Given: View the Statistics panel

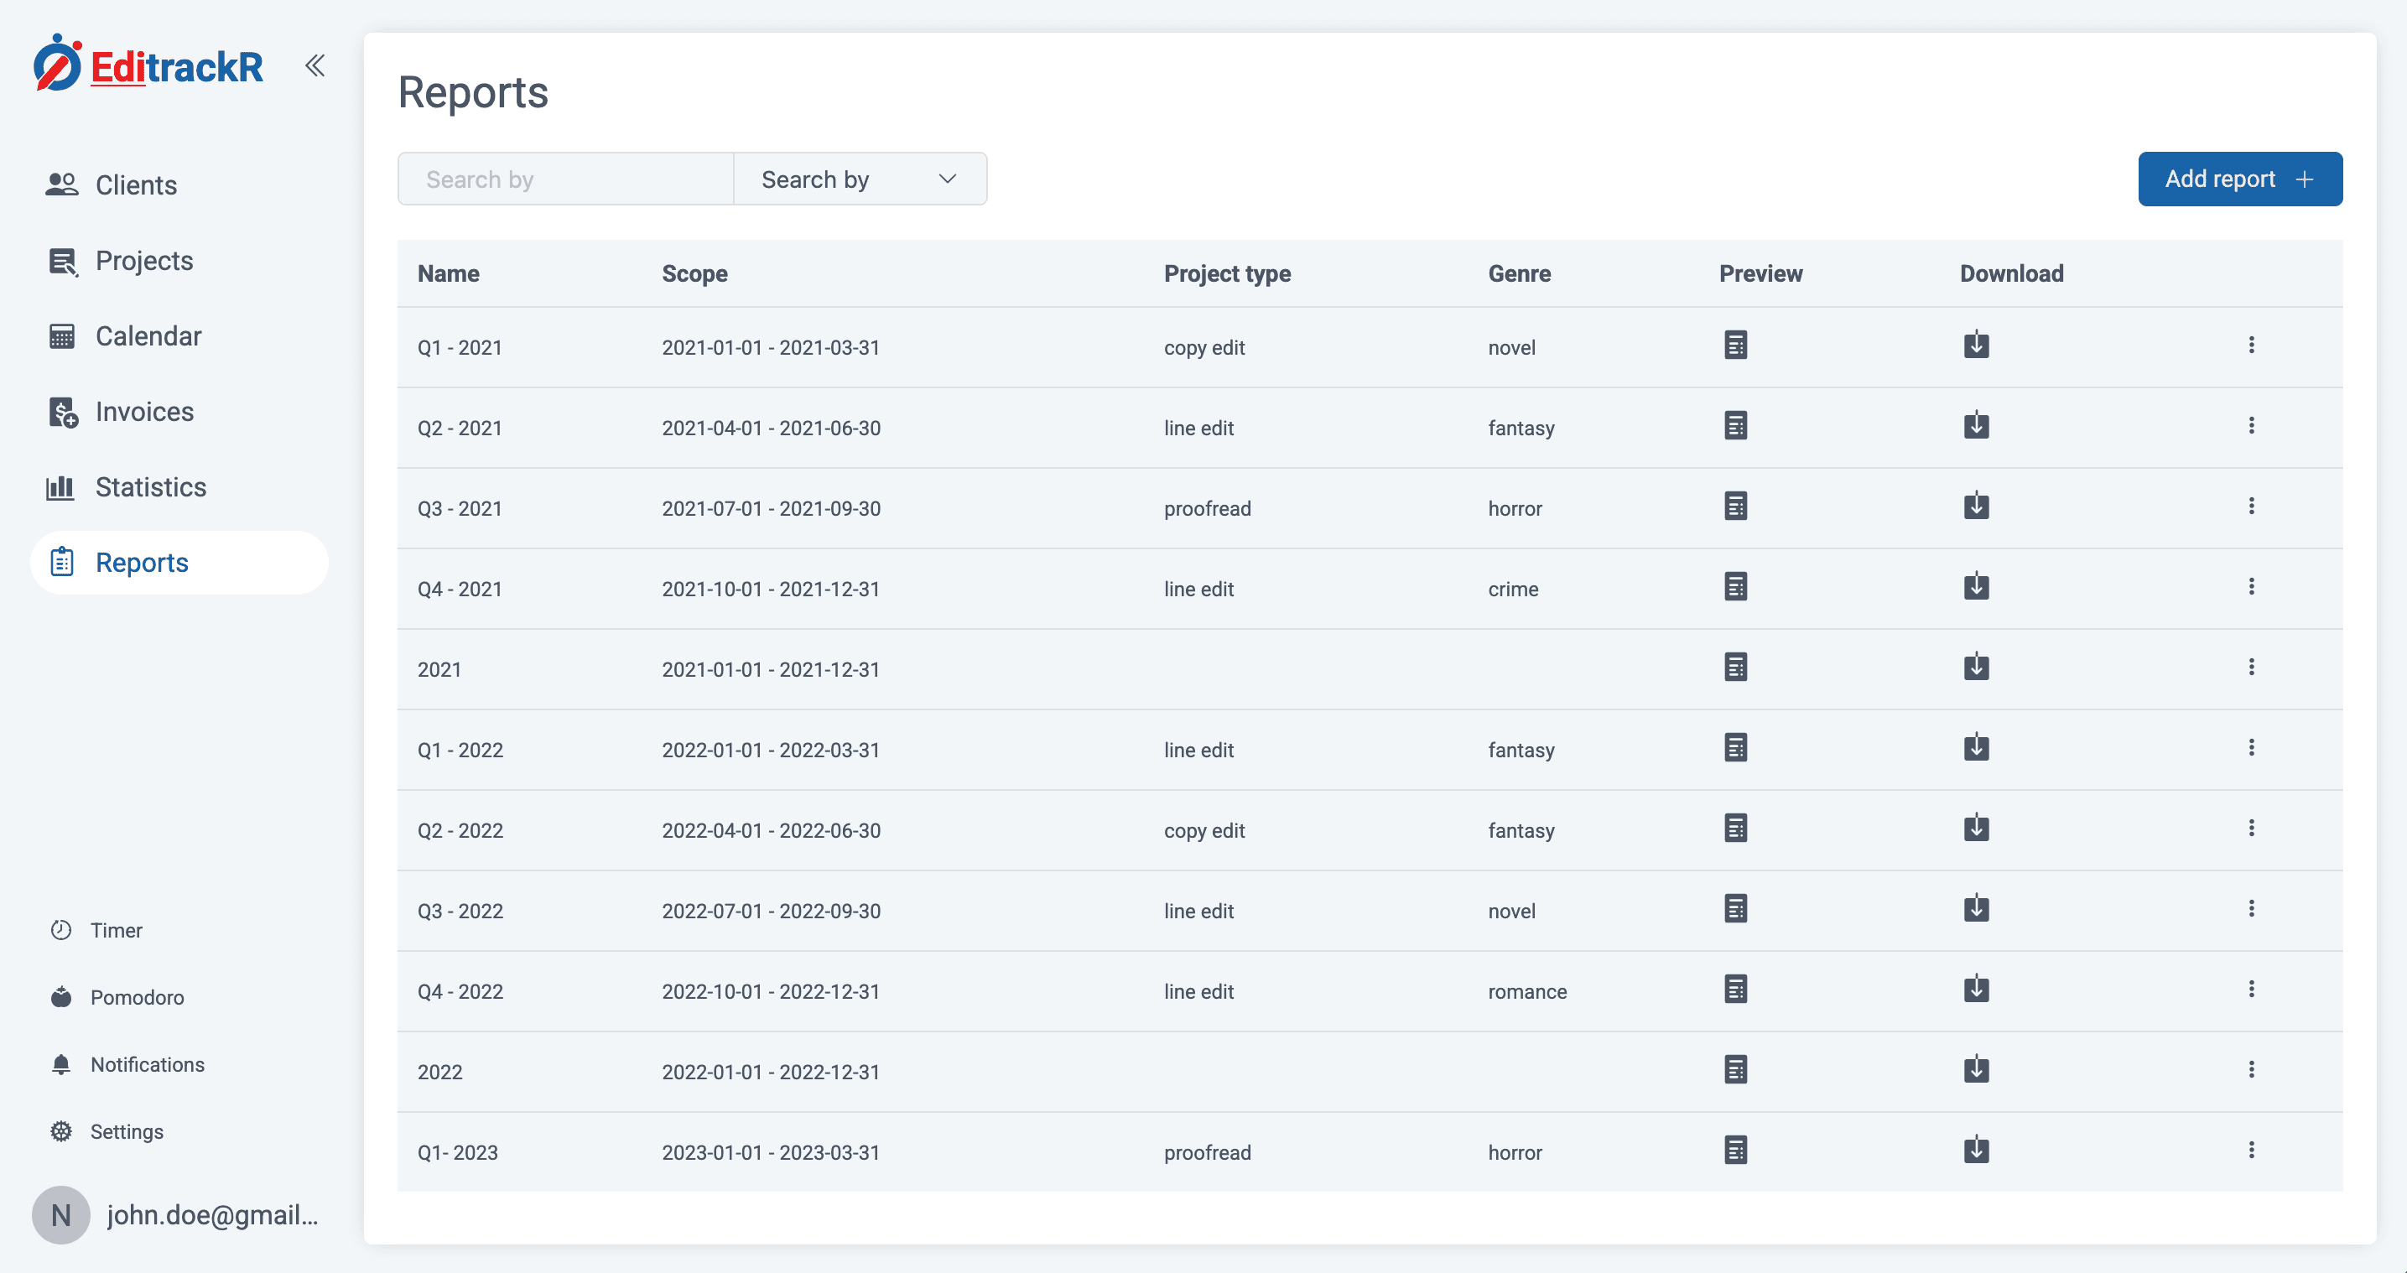Looking at the screenshot, I should [x=60, y=487].
